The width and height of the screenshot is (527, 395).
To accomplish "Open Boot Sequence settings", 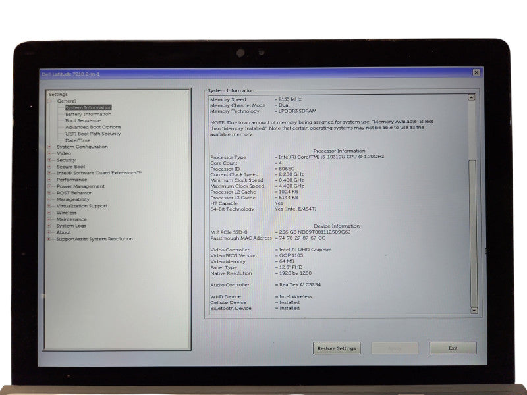I will 83,120.
